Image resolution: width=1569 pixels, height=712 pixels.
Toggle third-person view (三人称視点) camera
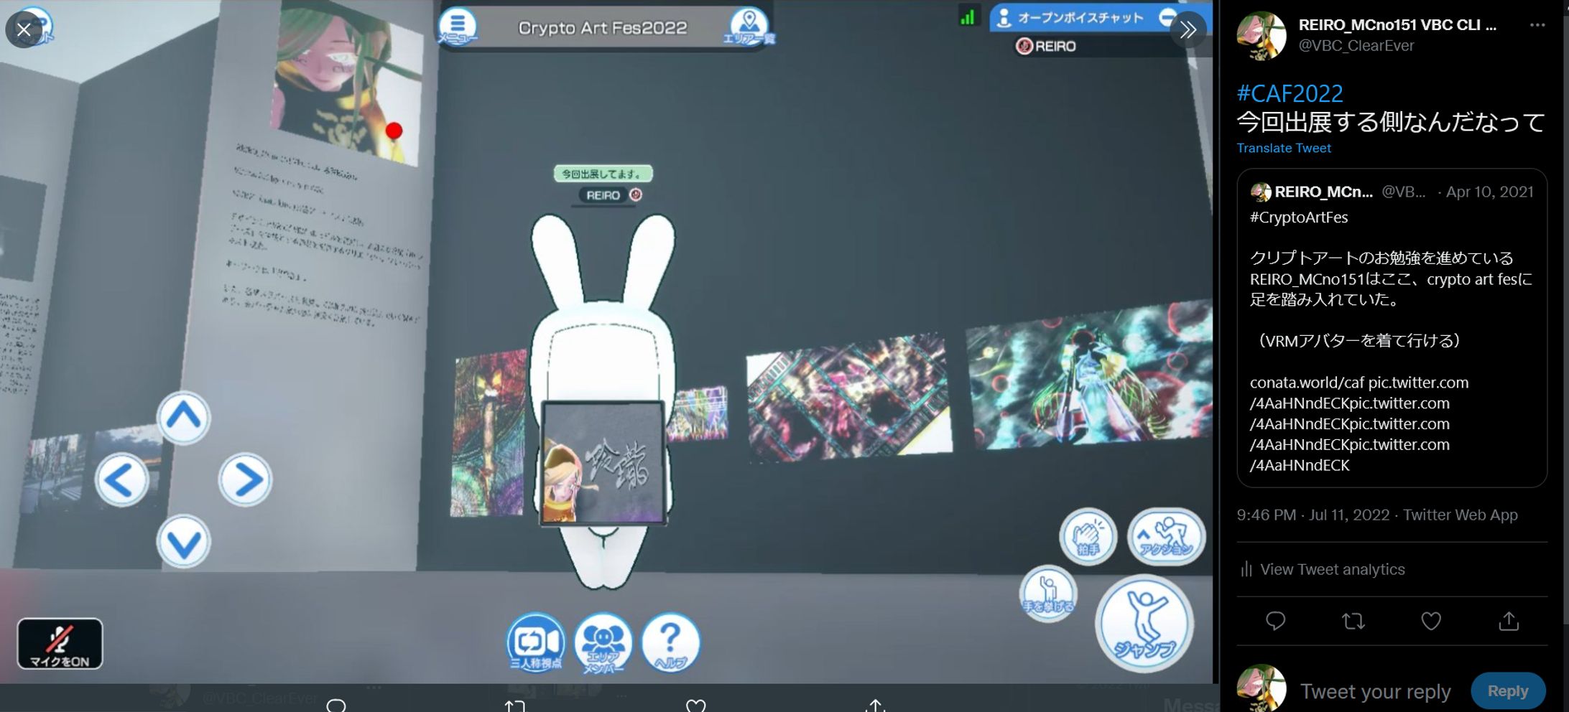[x=536, y=642]
